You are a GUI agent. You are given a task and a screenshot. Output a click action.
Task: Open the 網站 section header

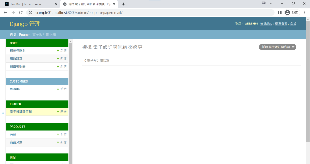37,157
